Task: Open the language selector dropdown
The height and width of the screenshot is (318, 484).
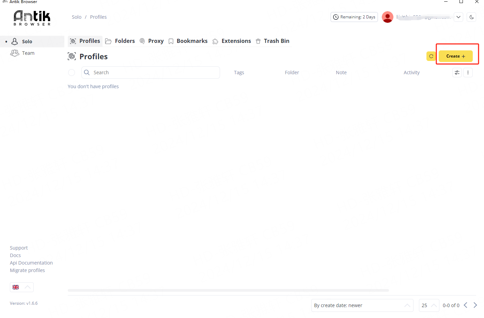Action: pyautogui.click(x=22, y=287)
